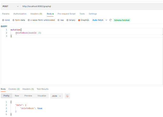The height and width of the screenshot is (117, 163).
Task: Open the JSON format dropdown
Action: (x=57, y=96)
